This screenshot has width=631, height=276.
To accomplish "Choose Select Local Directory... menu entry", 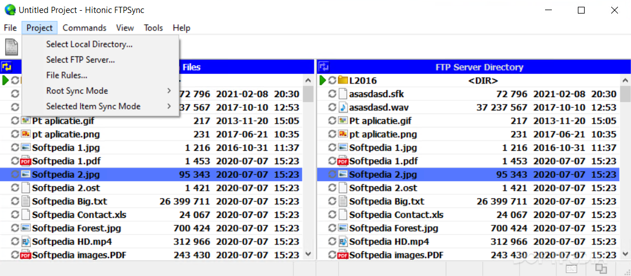I will 101,44.
